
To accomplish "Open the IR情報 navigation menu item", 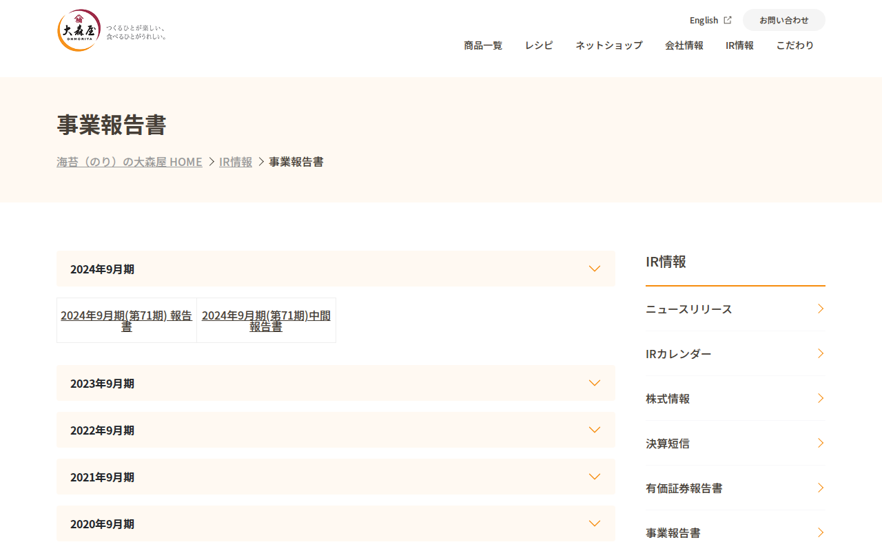I will [x=739, y=45].
